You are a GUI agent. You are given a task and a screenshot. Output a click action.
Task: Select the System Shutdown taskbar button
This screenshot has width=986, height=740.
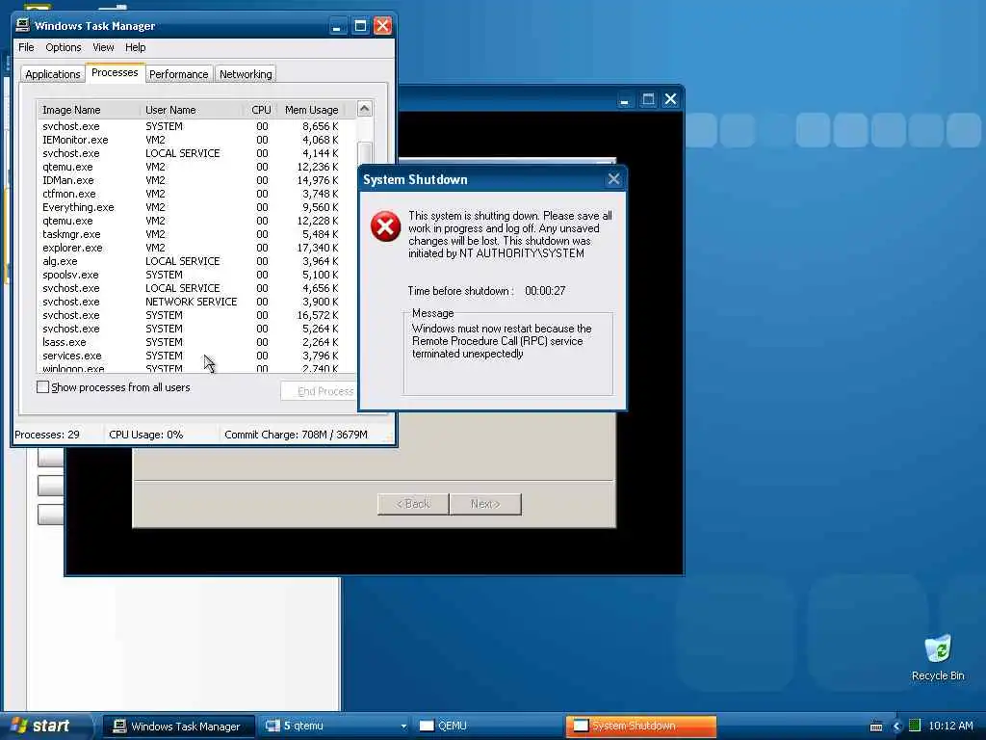click(x=640, y=727)
